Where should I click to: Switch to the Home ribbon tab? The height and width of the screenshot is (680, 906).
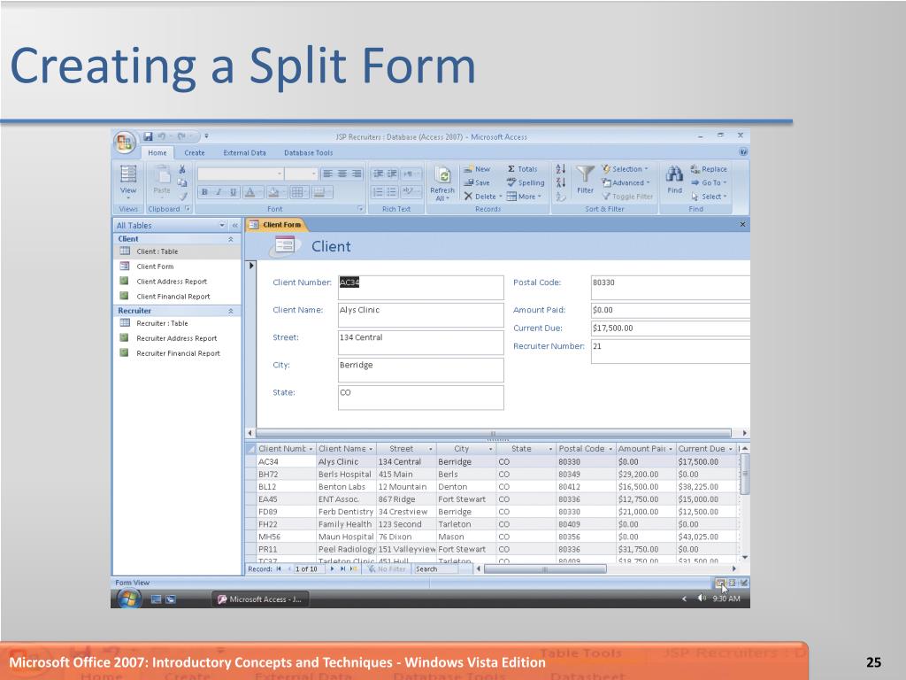157,152
